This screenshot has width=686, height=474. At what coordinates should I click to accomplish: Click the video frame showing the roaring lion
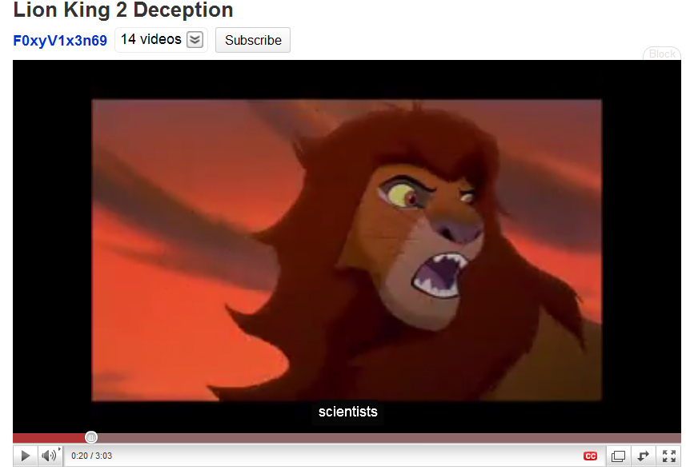pos(347,250)
